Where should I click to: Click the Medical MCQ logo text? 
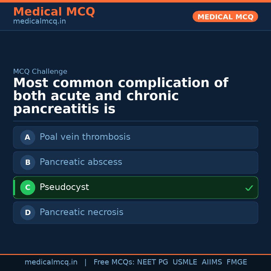54,12
